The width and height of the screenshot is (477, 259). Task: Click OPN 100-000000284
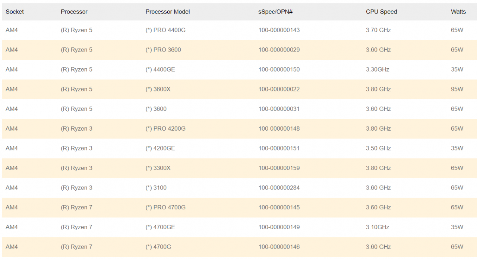pos(279,188)
